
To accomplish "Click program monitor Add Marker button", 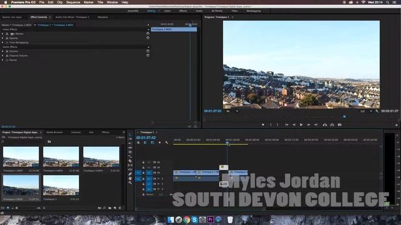I will tap(263, 125).
